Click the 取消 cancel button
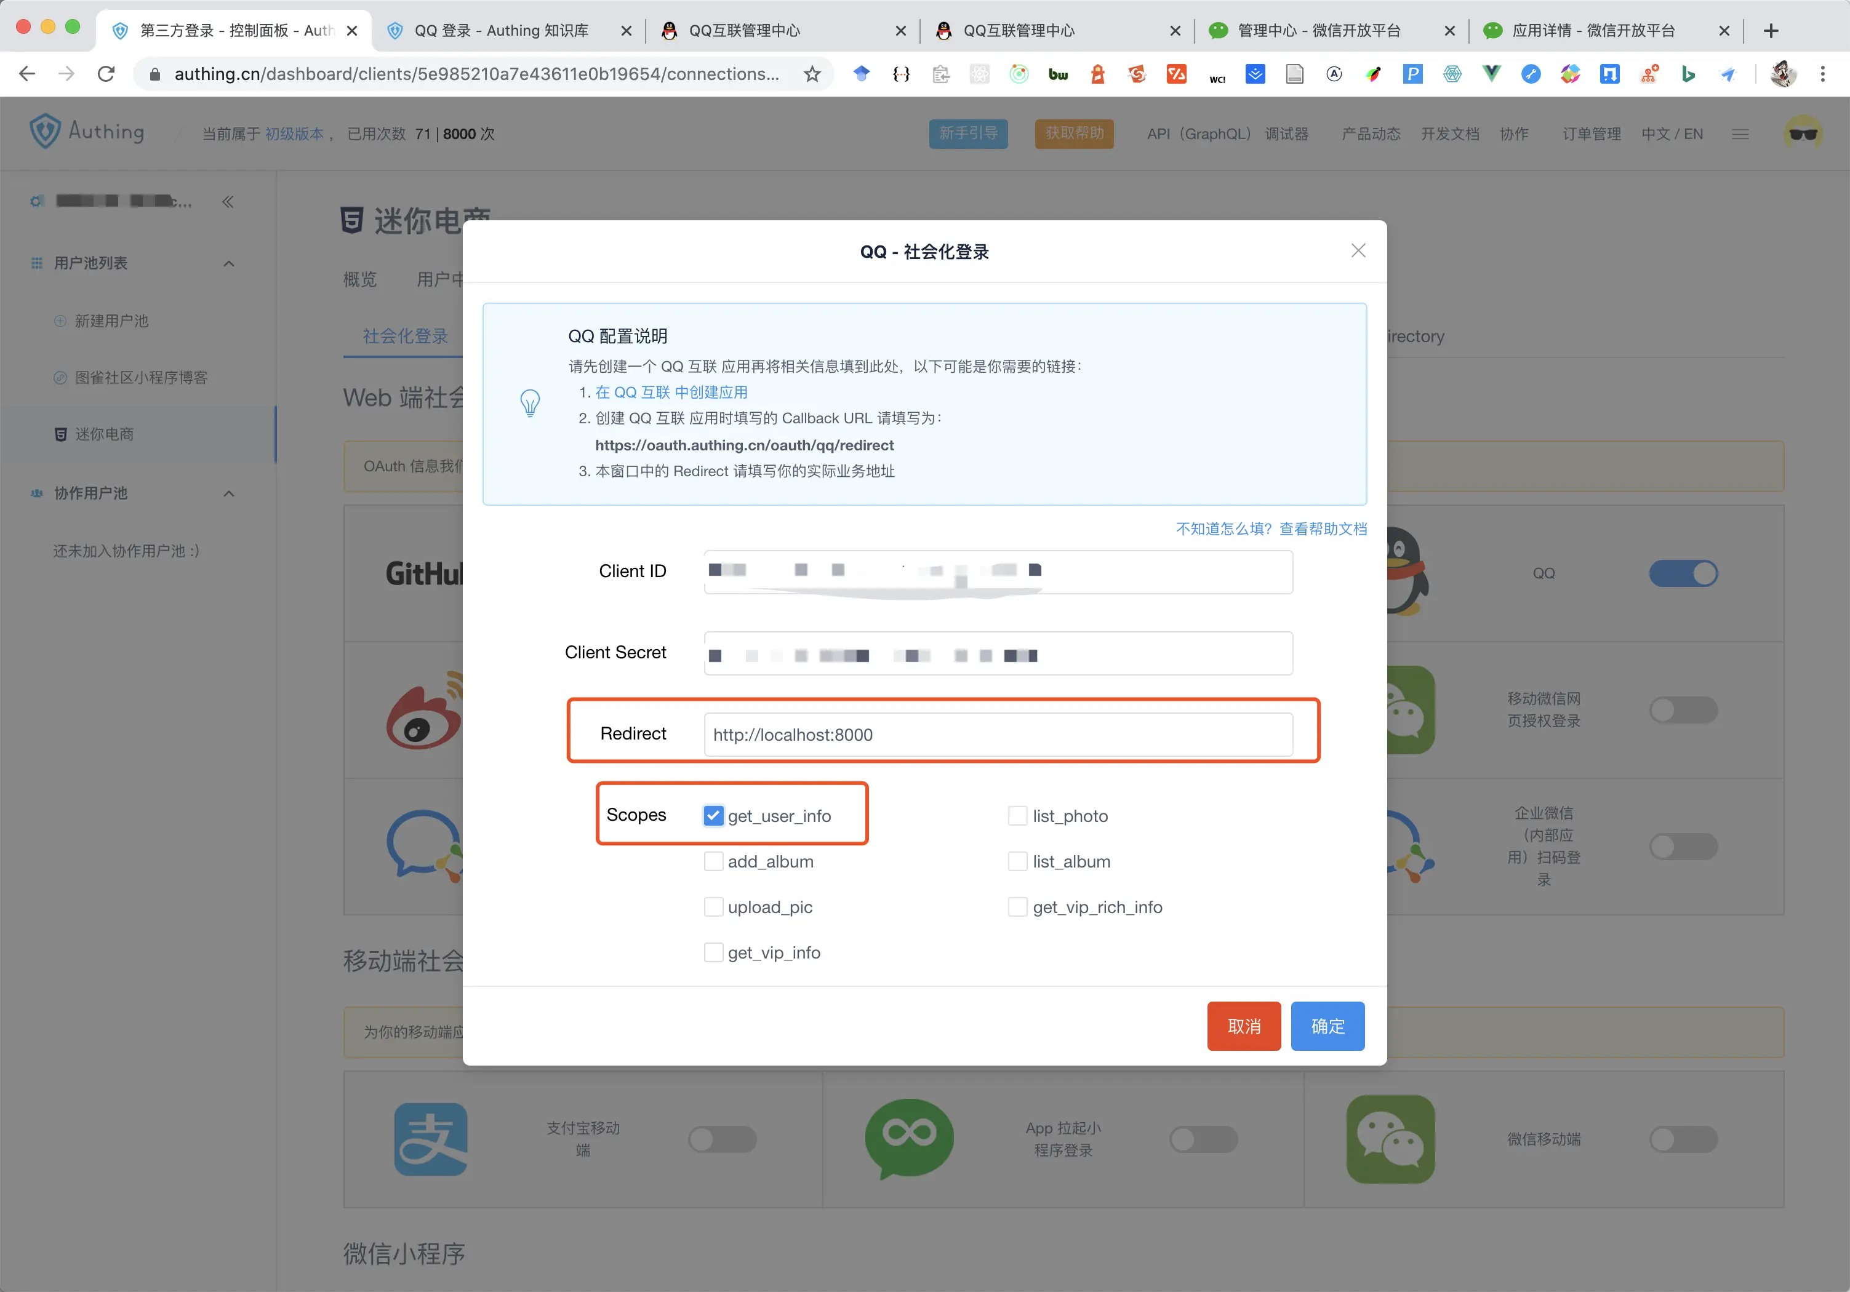 tap(1243, 1026)
